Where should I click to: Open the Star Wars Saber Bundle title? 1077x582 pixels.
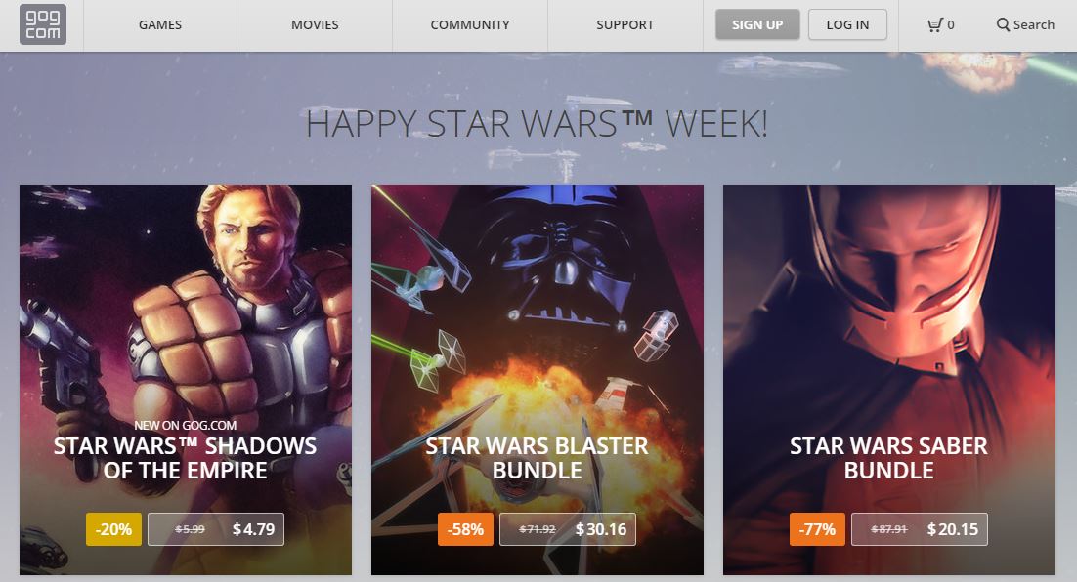point(888,458)
